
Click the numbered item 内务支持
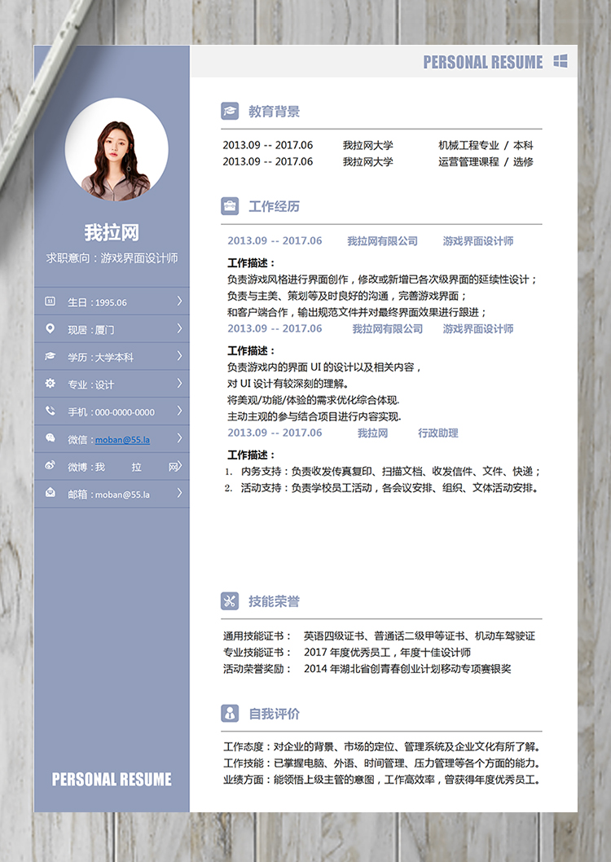(x=383, y=471)
